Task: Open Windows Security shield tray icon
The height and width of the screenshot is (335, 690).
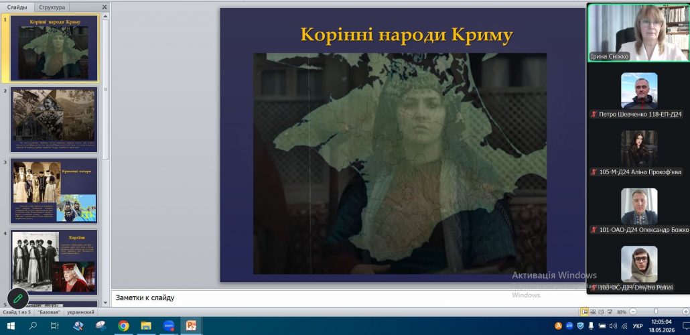Action: pos(580,326)
